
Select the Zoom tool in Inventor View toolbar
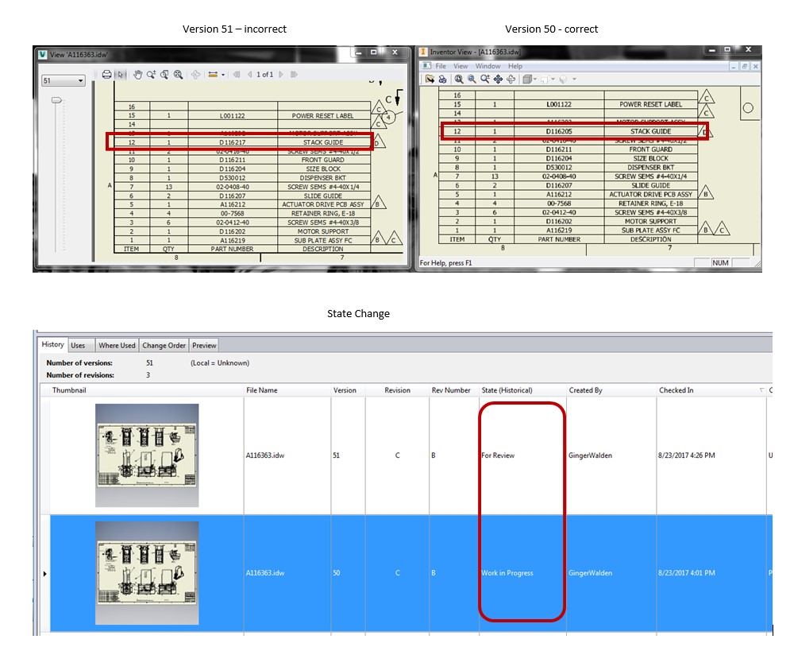point(485,79)
